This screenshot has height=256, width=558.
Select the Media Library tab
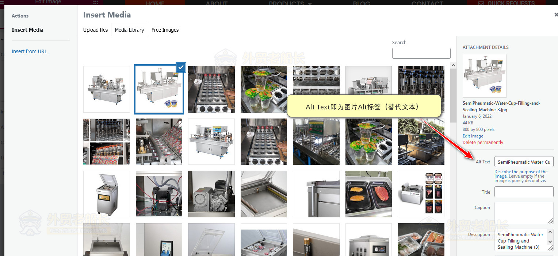(x=129, y=30)
